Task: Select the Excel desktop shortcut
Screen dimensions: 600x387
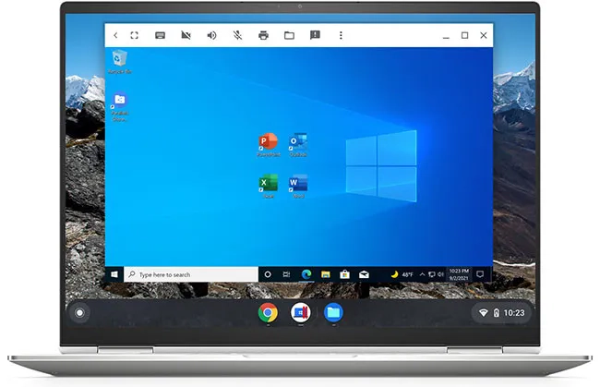Action: (x=269, y=186)
